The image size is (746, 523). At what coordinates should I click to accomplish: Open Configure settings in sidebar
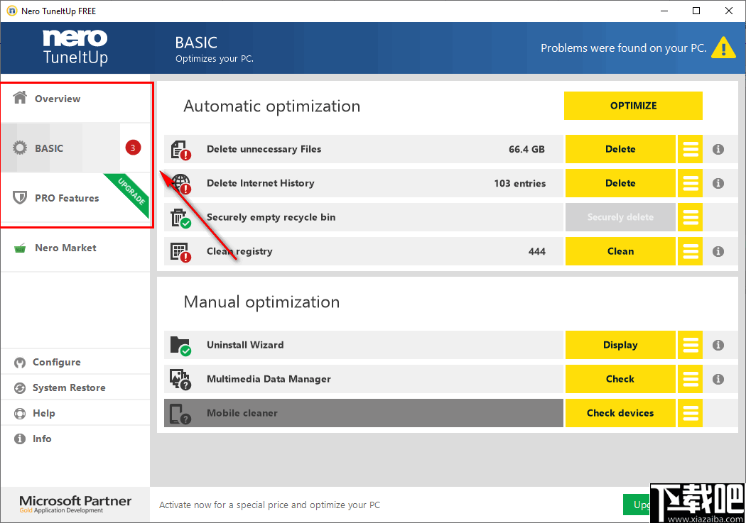pos(56,362)
